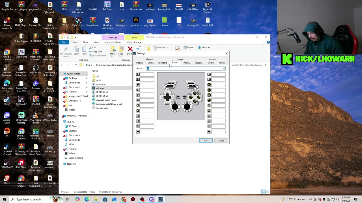
Task: Open the Share ribbon tab in Explorer
Action: [x=85, y=42]
